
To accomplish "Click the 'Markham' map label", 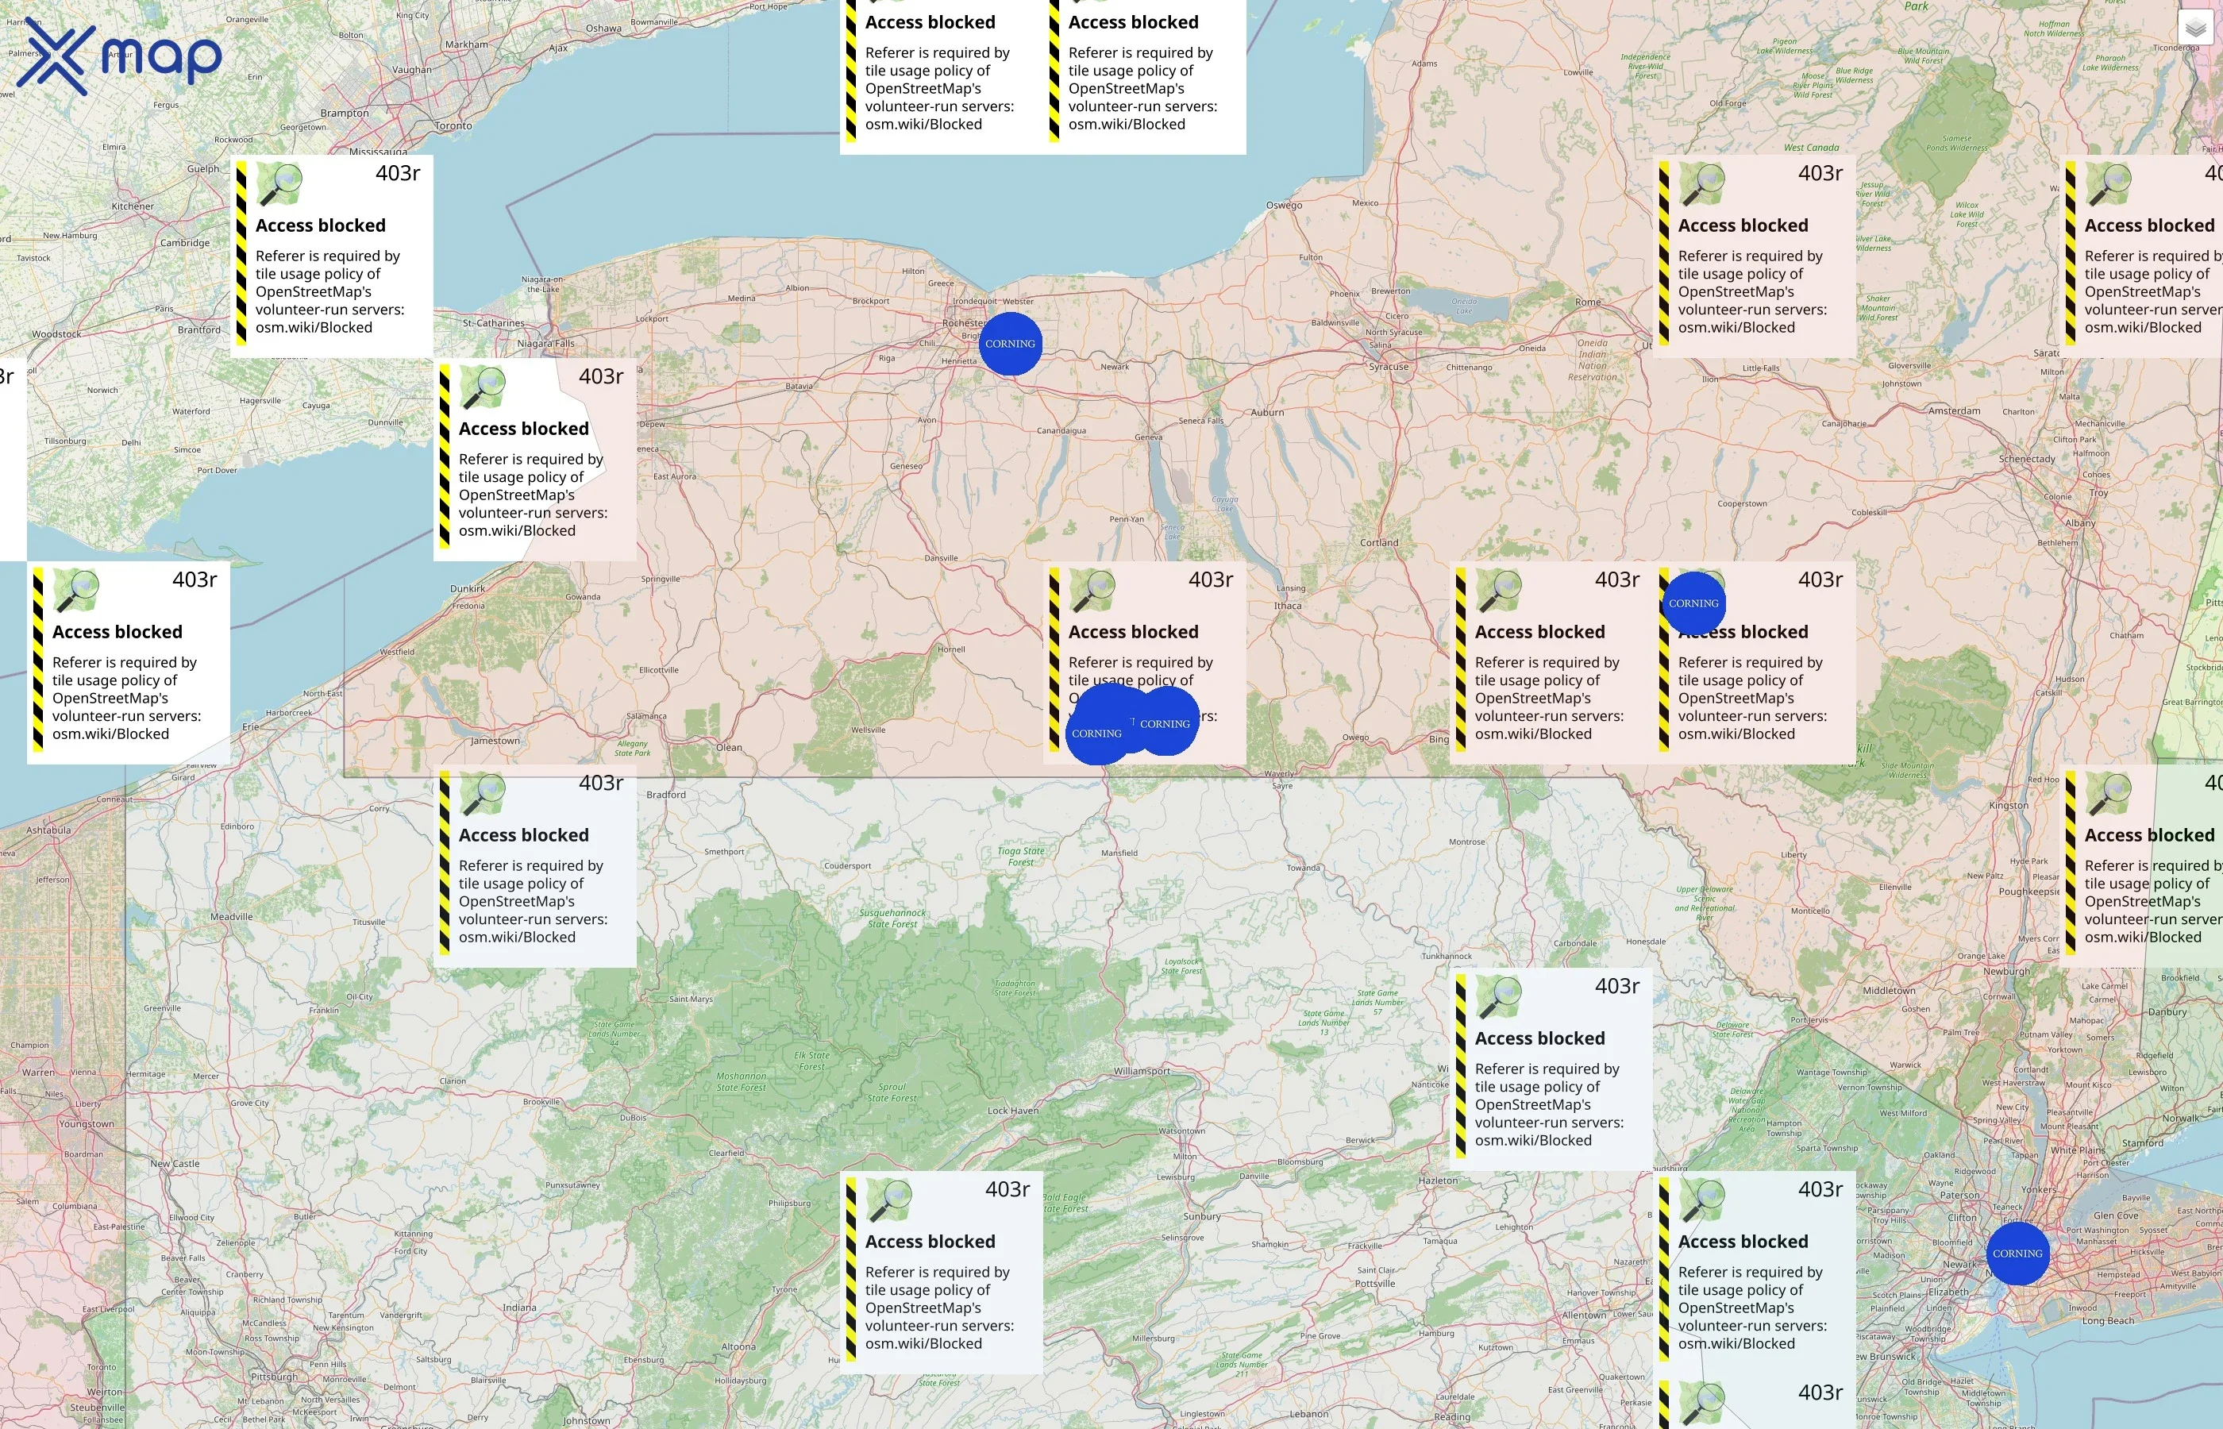I will point(467,44).
